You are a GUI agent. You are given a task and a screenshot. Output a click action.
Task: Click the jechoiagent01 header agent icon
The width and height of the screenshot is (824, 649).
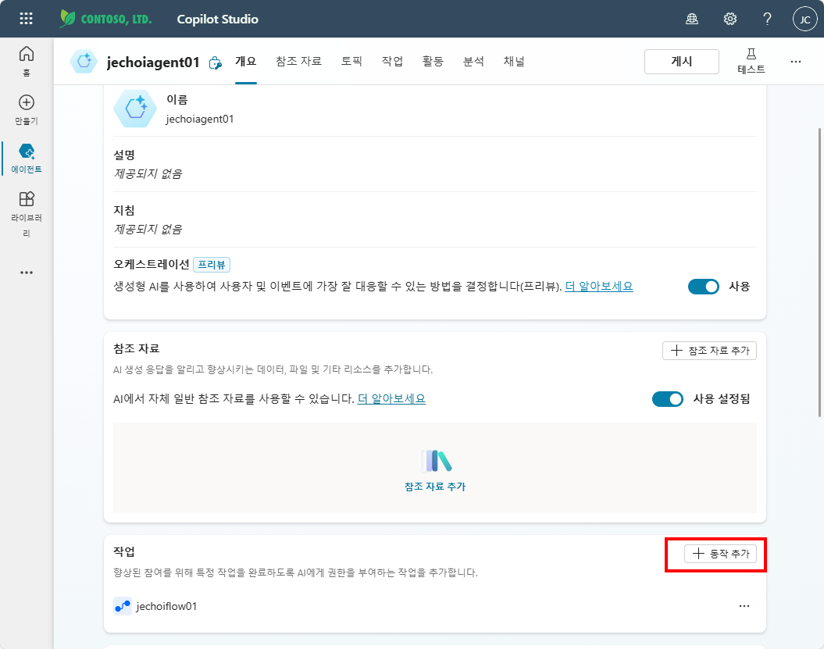84,62
